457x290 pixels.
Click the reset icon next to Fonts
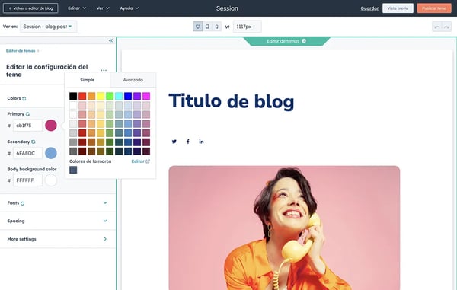22,203
